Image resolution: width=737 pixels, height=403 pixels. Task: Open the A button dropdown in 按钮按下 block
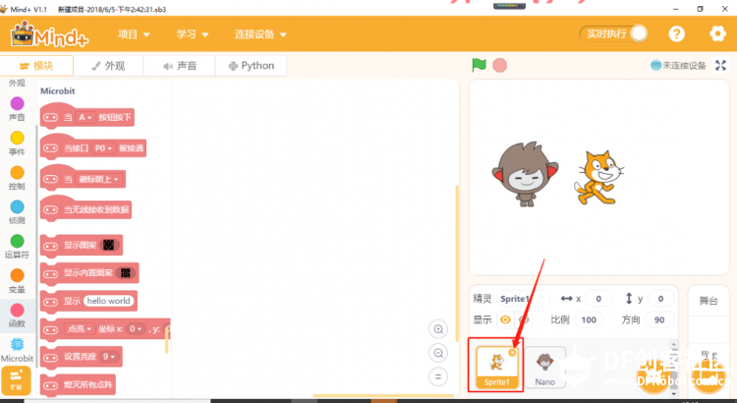[x=85, y=118]
